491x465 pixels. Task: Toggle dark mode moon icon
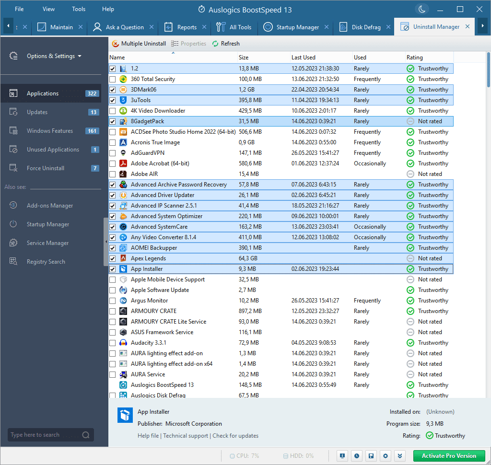point(422,9)
